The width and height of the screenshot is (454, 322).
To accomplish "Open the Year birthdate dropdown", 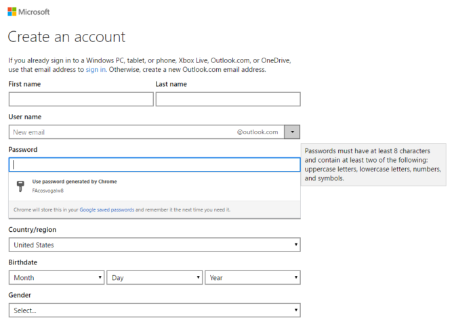I will click(253, 277).
